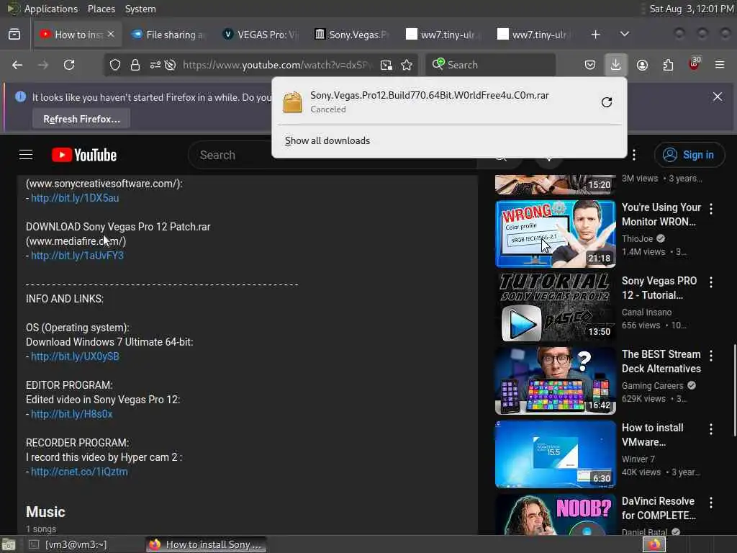737x553 pixels.
Task: Click the Sony.Vegas rar file icon
Action: pyautogui.click(x=292, y=102)
